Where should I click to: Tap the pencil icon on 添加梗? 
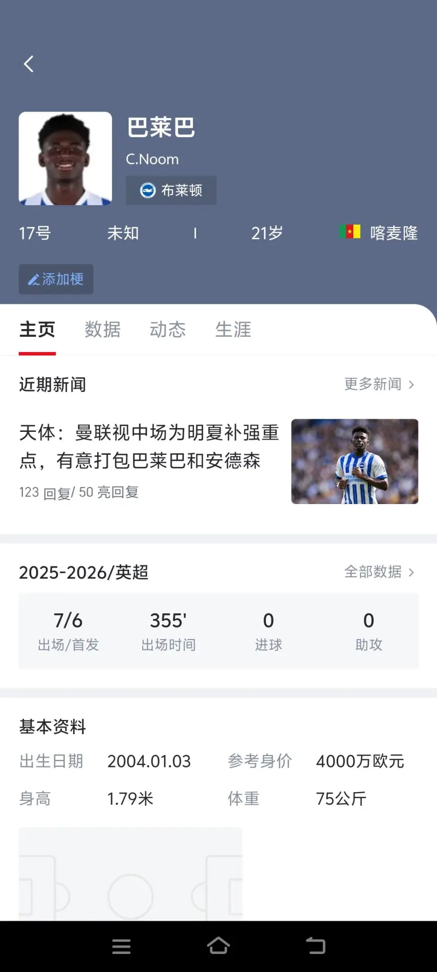pos(34,280)
